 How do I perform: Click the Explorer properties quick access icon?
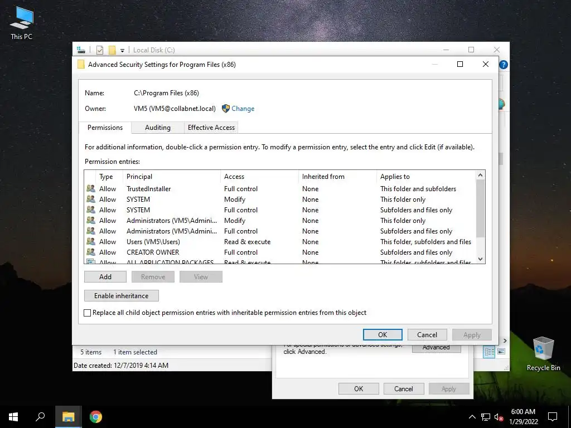tap(100, 50)
